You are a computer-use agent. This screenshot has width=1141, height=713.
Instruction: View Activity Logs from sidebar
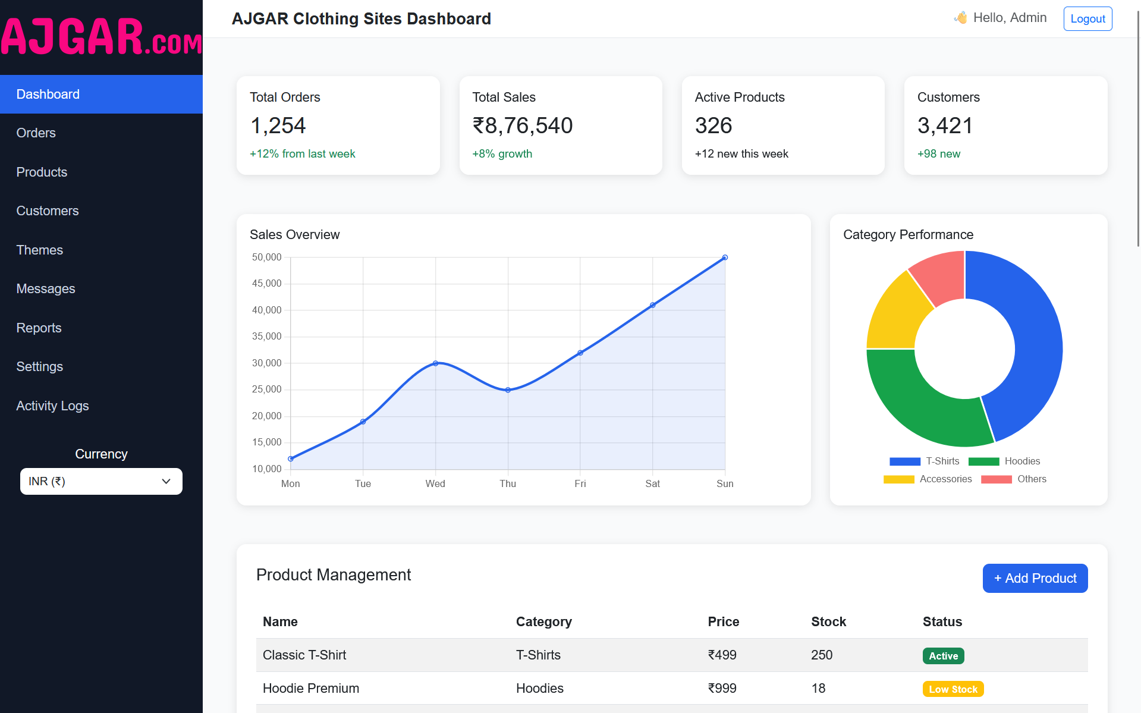[52, 406]
